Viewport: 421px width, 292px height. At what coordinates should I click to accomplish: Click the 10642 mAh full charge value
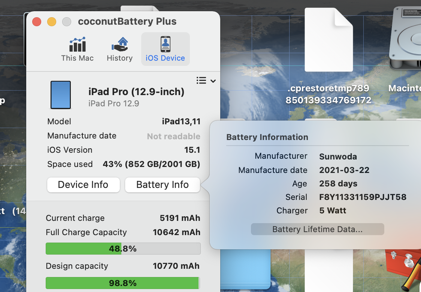[x=177, y=232]
